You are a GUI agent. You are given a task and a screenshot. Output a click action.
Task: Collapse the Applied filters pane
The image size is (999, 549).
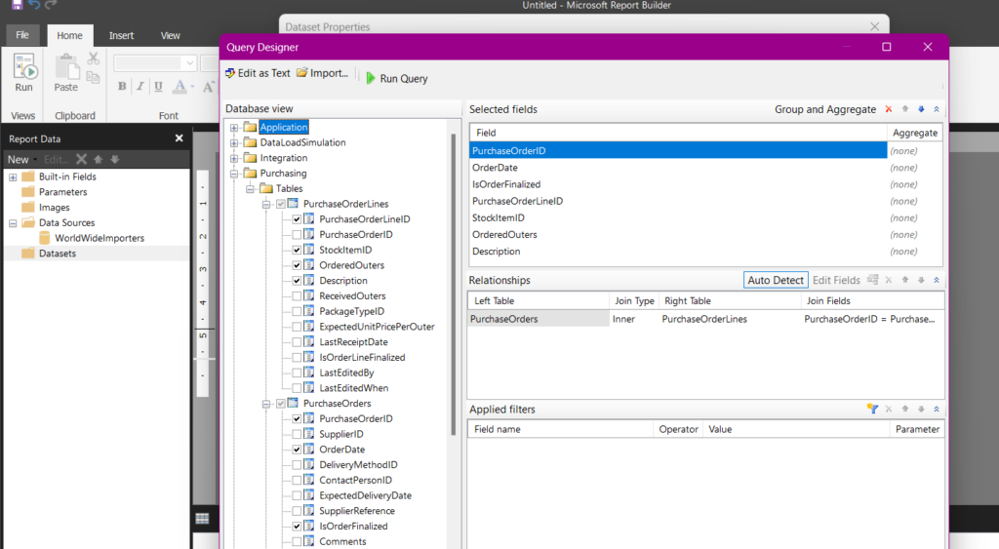[937, 409]
